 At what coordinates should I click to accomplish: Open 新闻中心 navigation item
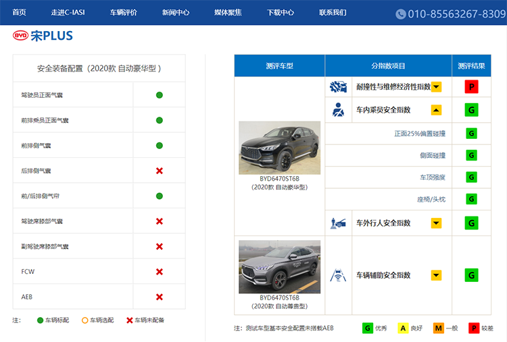(176, 13)
